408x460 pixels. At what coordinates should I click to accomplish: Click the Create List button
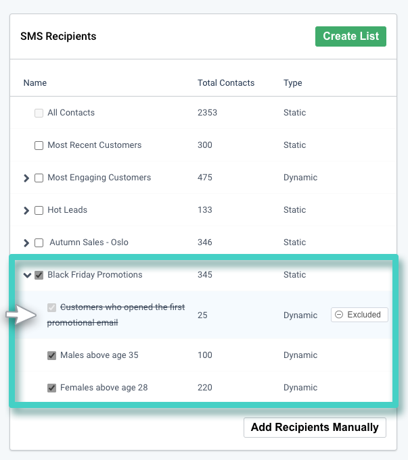coord(350,36)
